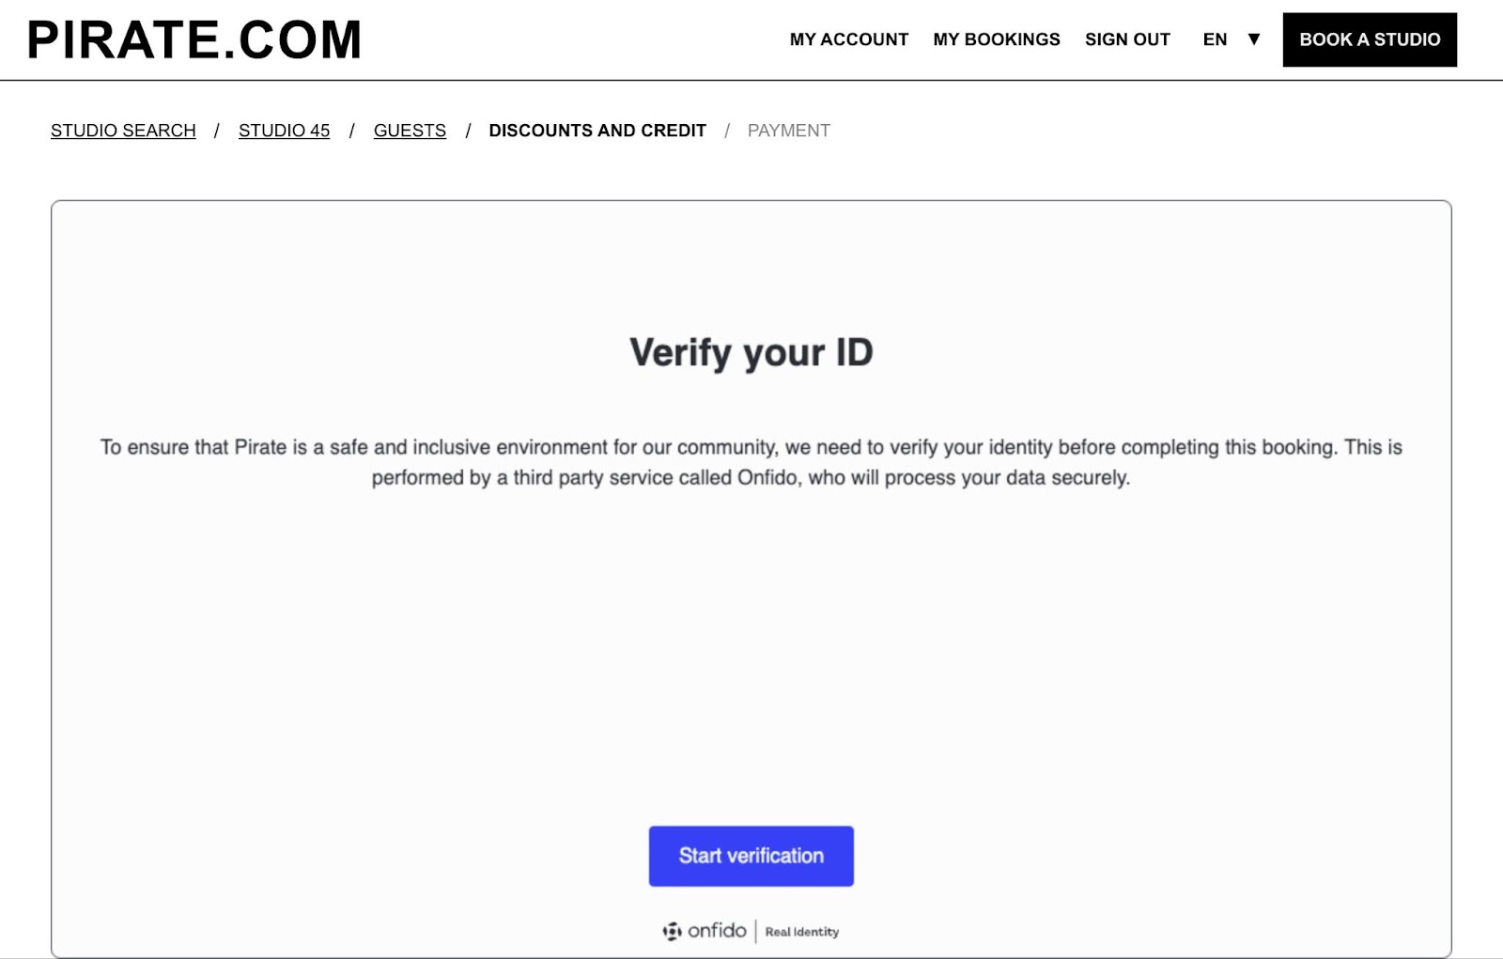Expand the language dropdown arrow
The image size is (1503, 959).
coord(1253,39)
